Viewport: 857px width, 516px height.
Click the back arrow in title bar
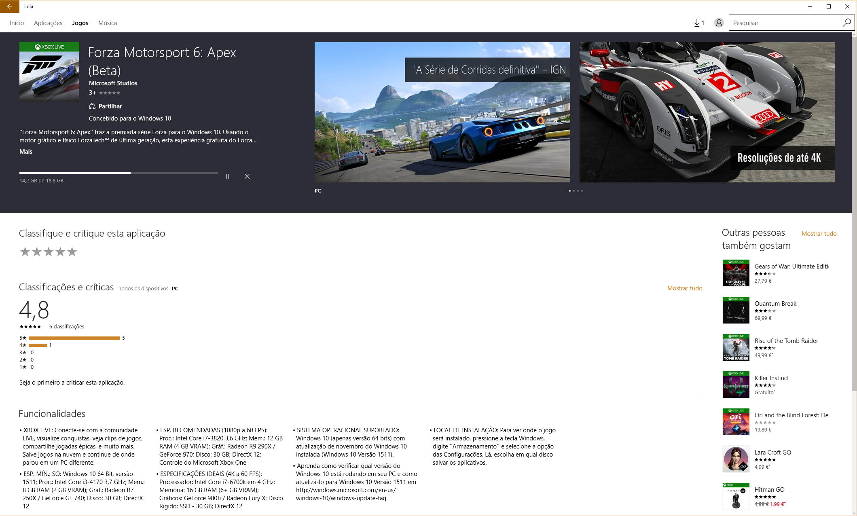click(x=9, y=6)
